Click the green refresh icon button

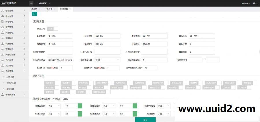click(x=34, y=14)
